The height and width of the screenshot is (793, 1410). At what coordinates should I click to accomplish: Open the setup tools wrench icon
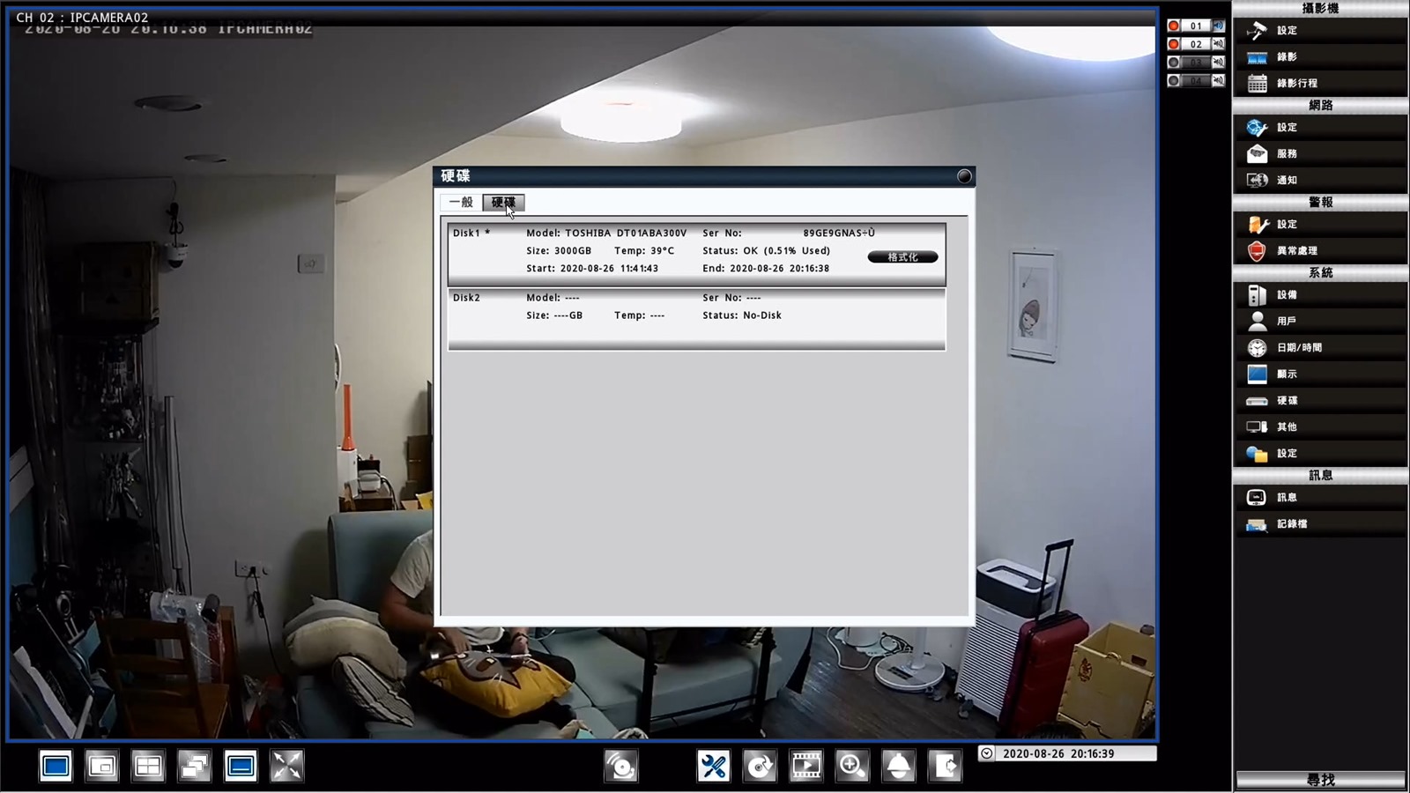[713, 766]
